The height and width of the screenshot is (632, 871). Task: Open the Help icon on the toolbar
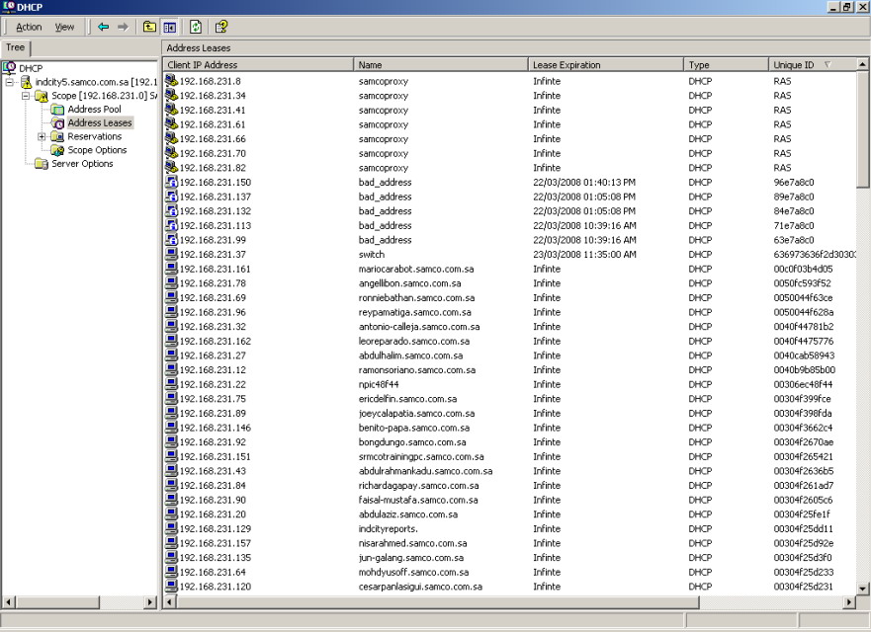(220, 28)
